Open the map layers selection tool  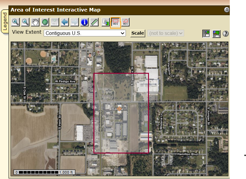(106, 22)
